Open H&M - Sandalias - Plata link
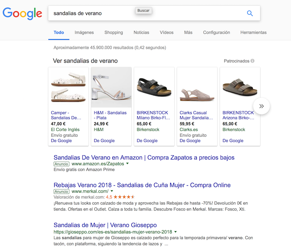 point(110,115)
